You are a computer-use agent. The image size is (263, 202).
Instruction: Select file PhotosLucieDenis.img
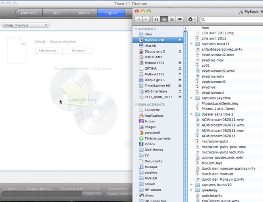coord(220,103)
